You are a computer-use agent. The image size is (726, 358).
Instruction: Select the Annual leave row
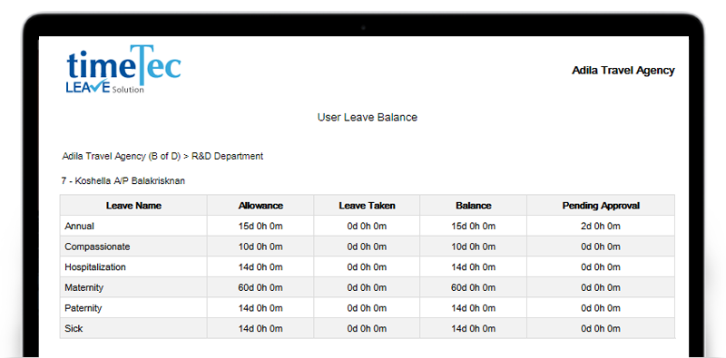coord(368,227)
